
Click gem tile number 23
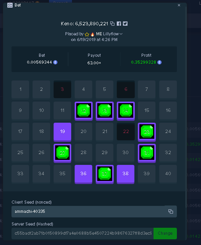pyautogui.click(x=147, y=132)
